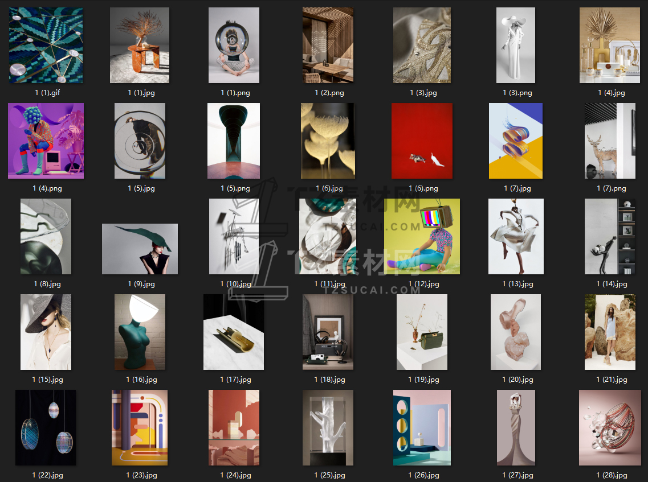The image size is (648, 482).
Task: Click the dancer in white dress 1 (13).jpg
Action: 516,237
